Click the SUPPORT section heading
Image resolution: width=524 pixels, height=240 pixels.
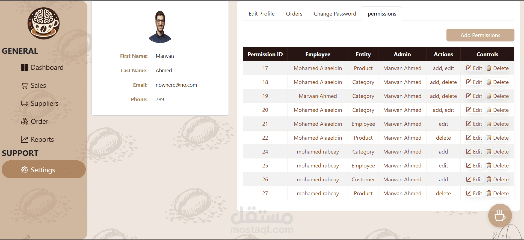coord(20,153)
